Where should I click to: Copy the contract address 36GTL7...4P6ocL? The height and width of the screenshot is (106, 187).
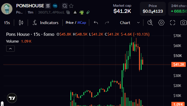point(68,12)
